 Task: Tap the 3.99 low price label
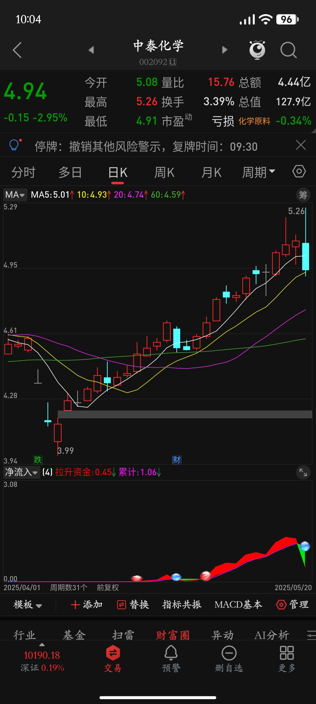tap(66, 451)
